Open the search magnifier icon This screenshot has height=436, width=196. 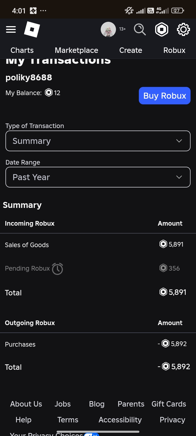click(140, 29)
